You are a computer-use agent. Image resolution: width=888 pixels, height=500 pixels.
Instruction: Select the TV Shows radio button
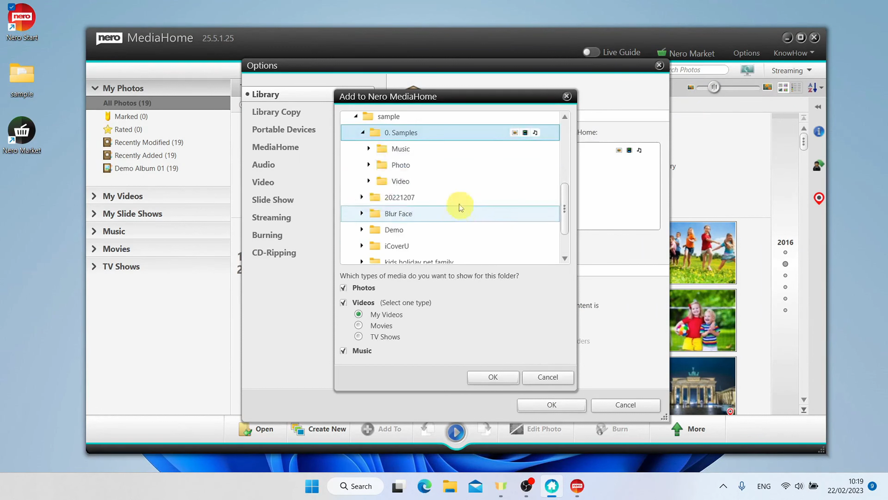click(358, 336)
